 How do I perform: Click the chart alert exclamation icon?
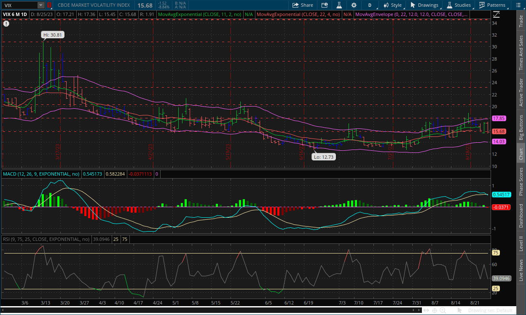click(x=6, y=24)
